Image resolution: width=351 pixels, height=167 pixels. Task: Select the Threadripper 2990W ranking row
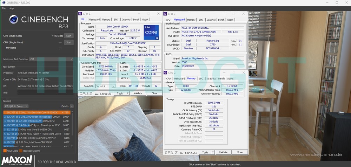click(x=37, y=117)
